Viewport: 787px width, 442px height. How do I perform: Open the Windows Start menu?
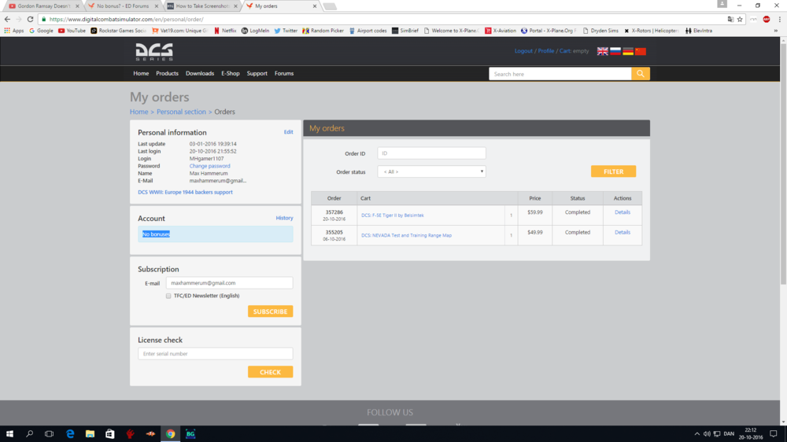click(x=9, y=434)
